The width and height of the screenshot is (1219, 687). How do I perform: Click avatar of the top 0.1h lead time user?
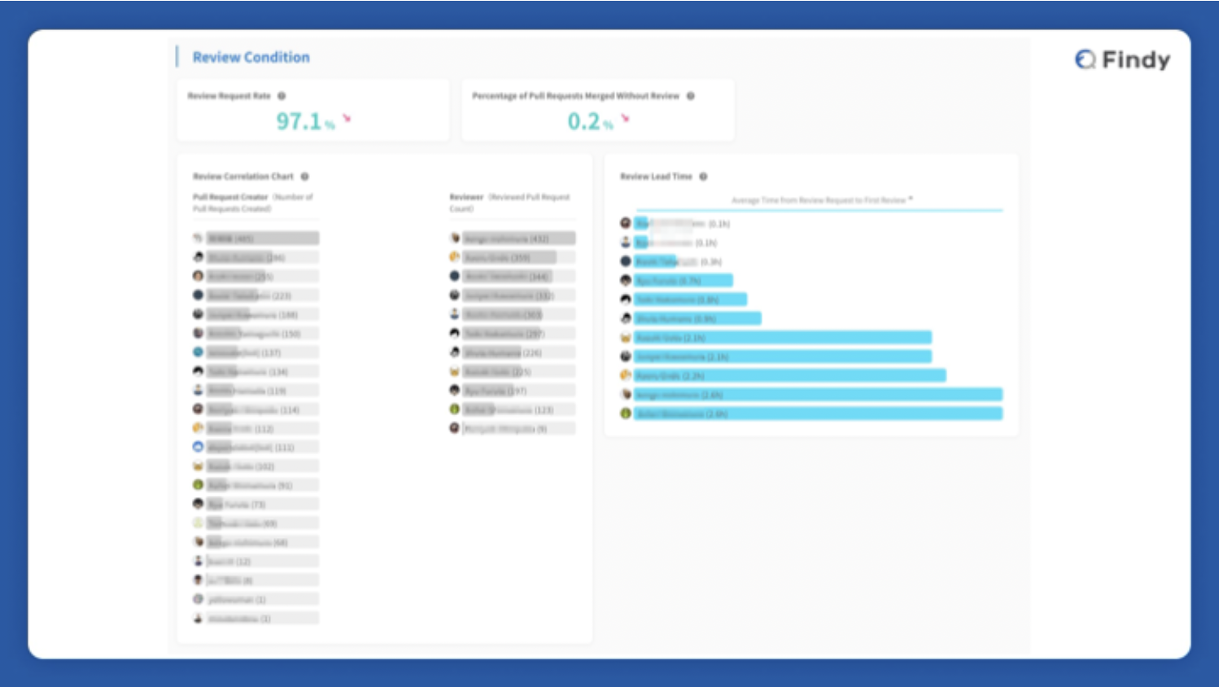point(625,223)
